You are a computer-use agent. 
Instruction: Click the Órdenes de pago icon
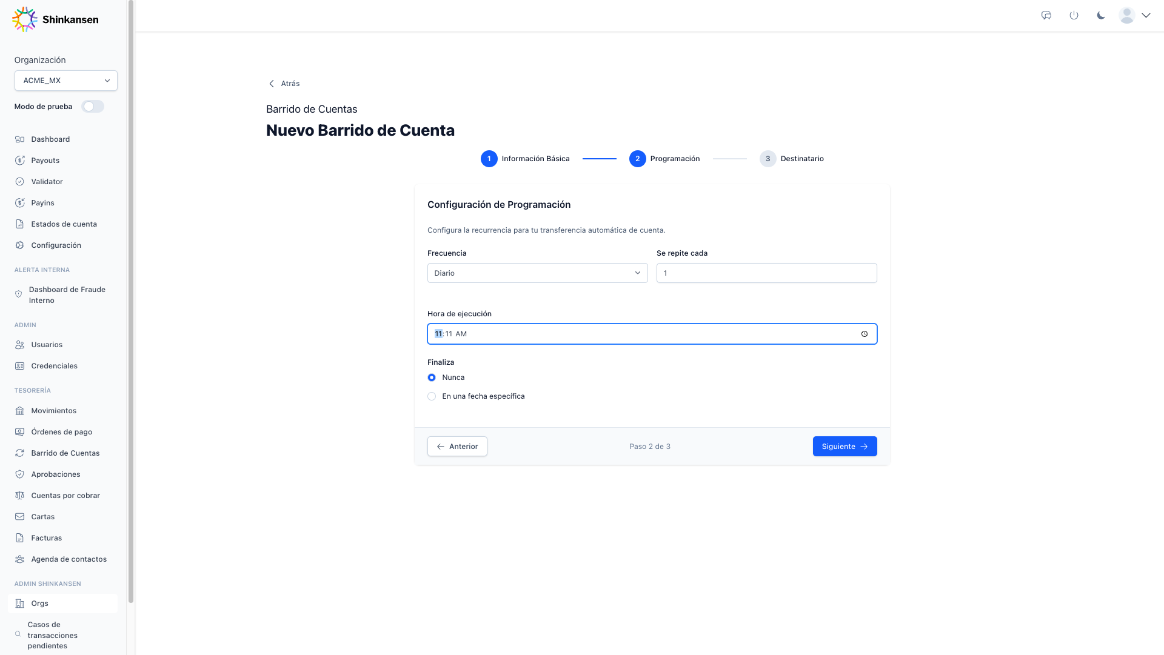tap(19, 432)
